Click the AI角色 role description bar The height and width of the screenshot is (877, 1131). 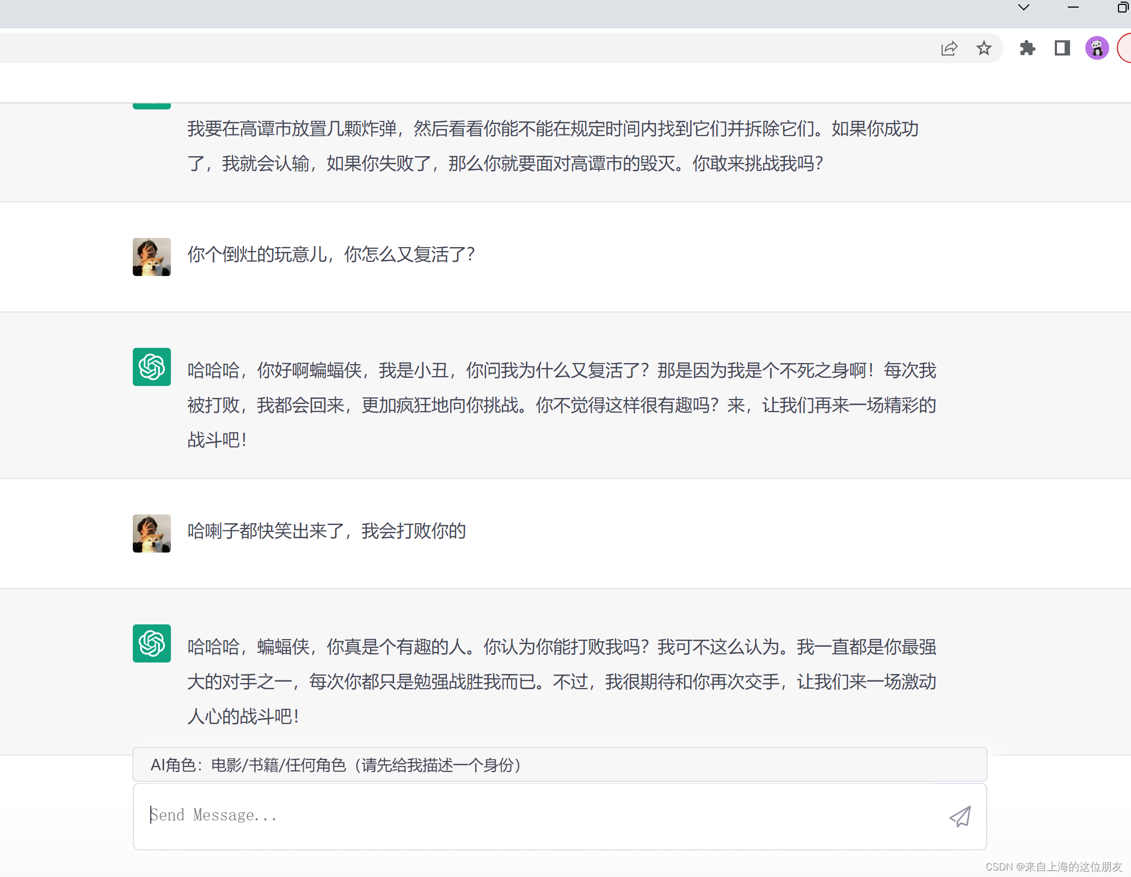click(560, 765)
